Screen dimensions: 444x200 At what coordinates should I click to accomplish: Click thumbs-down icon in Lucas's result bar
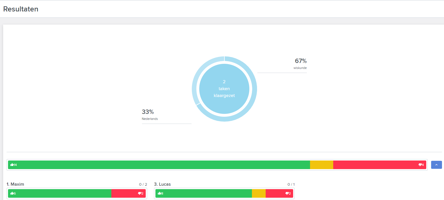pyautogui.click(x=287, y=193)
